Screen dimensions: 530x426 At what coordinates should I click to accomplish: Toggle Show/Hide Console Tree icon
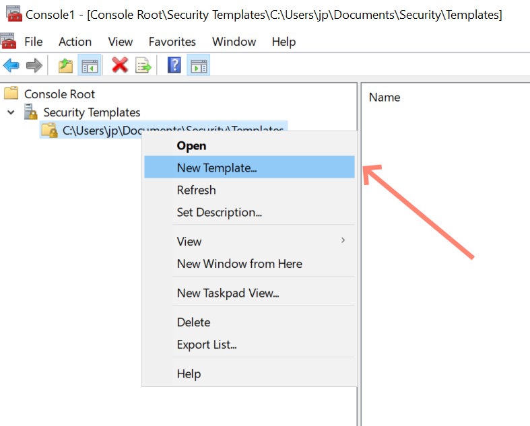[x=90, y=65]
